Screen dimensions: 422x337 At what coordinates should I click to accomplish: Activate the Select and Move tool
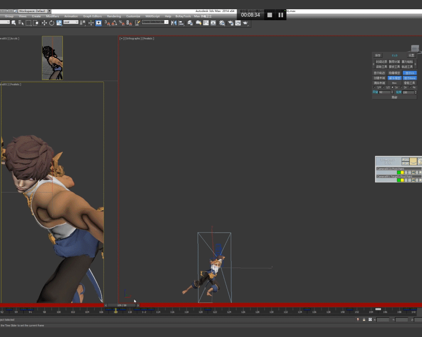point(44,23)
